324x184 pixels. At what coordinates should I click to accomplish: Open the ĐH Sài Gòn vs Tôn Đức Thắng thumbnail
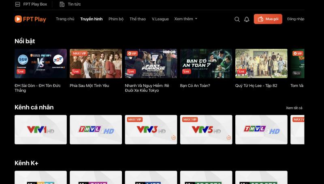(x=41, y=63)
